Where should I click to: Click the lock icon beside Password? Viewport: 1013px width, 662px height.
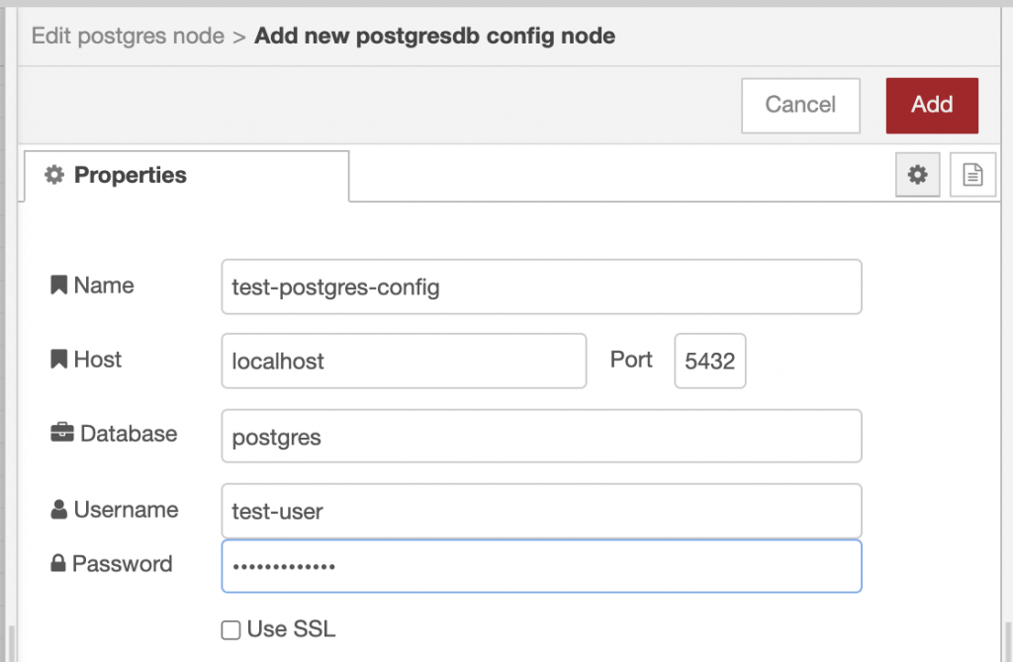coord(61,563)
